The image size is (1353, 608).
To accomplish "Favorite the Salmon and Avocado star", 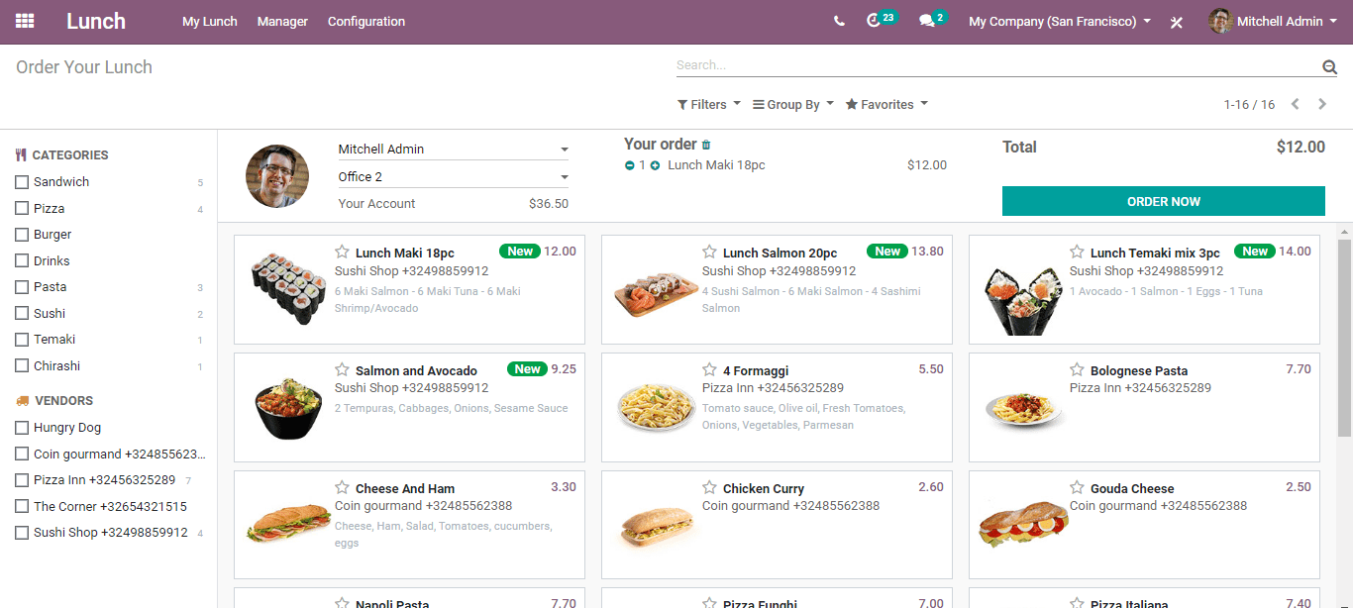I will click(342, 369).
